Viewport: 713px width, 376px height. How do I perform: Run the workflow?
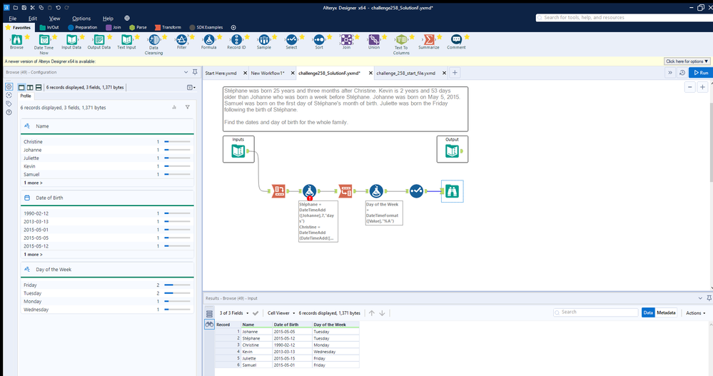(x=701, y=73)
